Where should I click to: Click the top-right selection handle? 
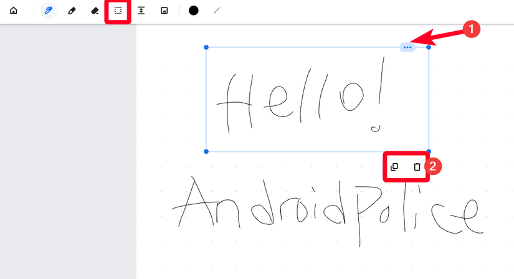point(429,47)
